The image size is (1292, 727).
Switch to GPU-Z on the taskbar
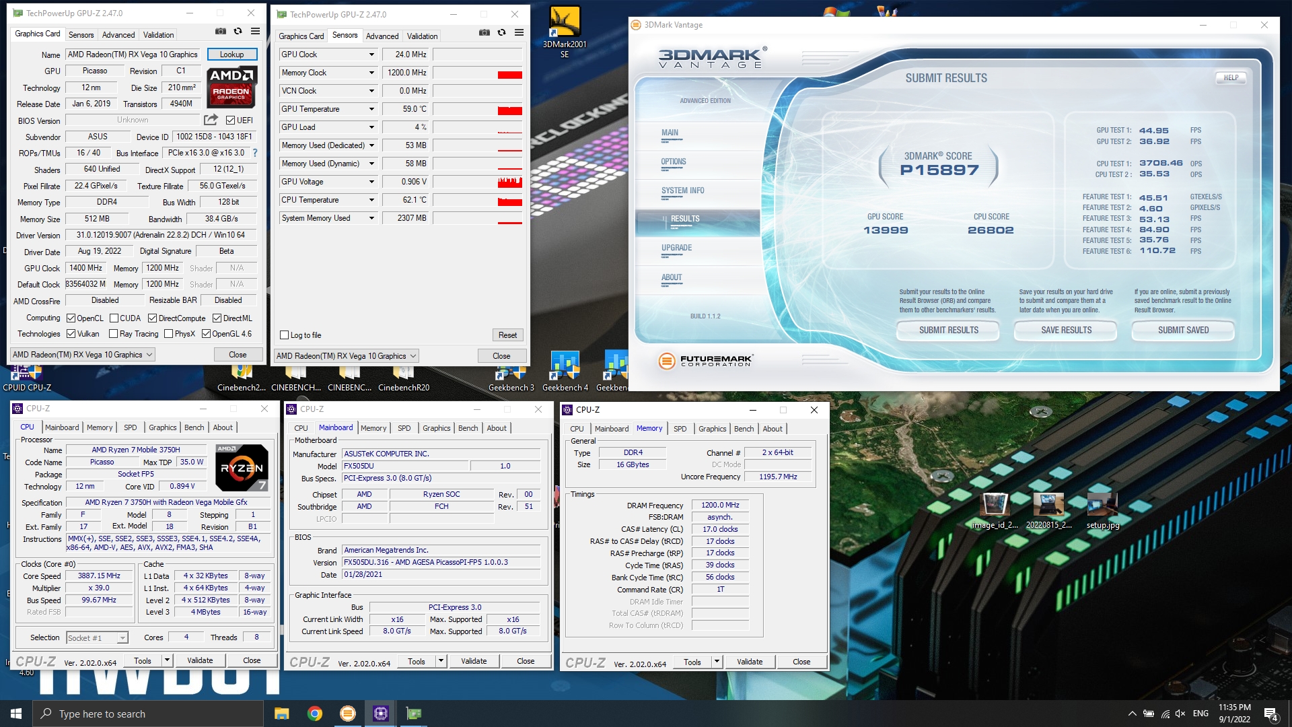point(413,714)
